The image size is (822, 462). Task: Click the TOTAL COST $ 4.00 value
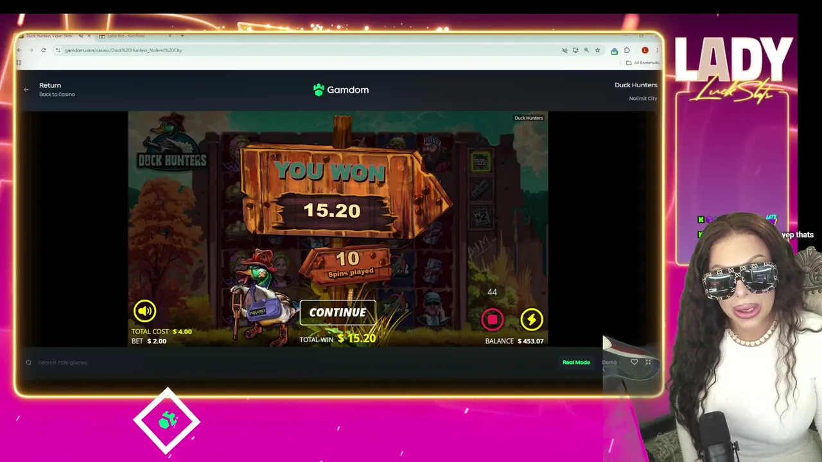point(162,332)
